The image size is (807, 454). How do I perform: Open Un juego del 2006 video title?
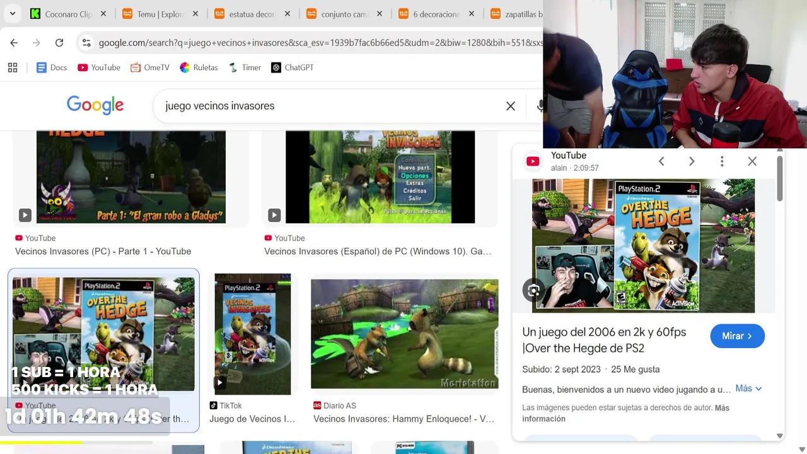[604, 340]
